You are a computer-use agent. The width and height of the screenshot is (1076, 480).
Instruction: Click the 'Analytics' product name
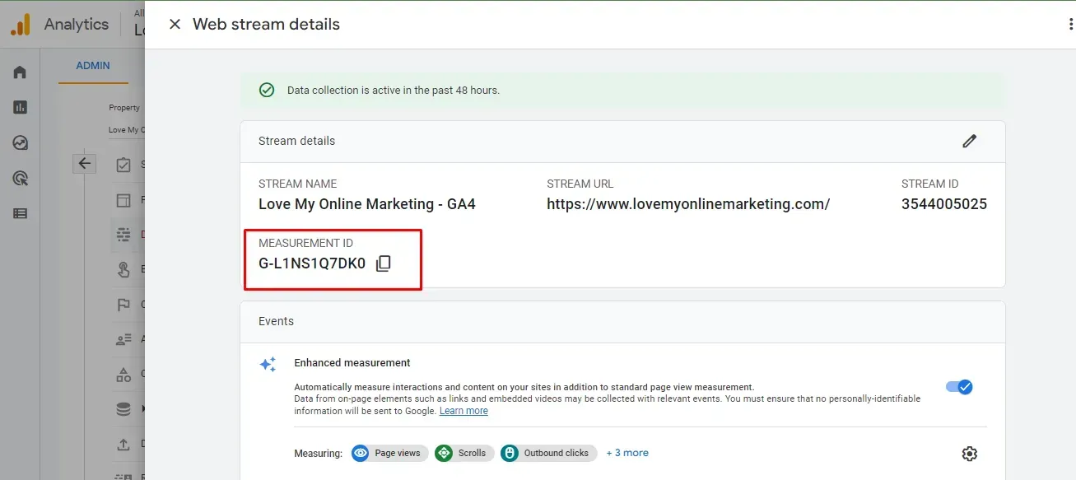[77, 25]
